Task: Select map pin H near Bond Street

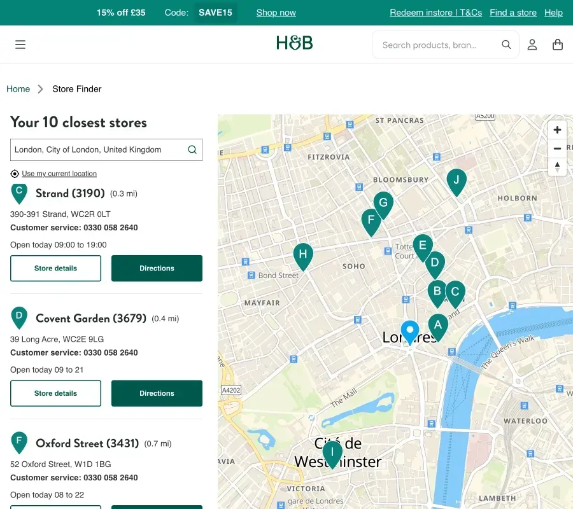Action: [303, 255]
